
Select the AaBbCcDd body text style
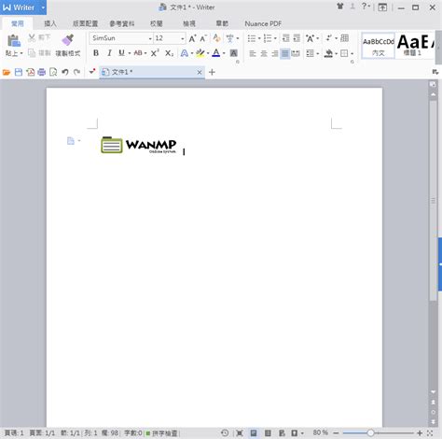379,46
